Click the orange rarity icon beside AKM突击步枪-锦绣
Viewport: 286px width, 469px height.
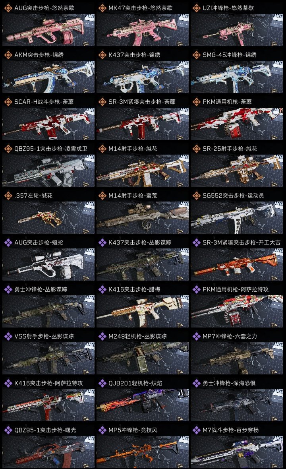(x=8, y=55)
